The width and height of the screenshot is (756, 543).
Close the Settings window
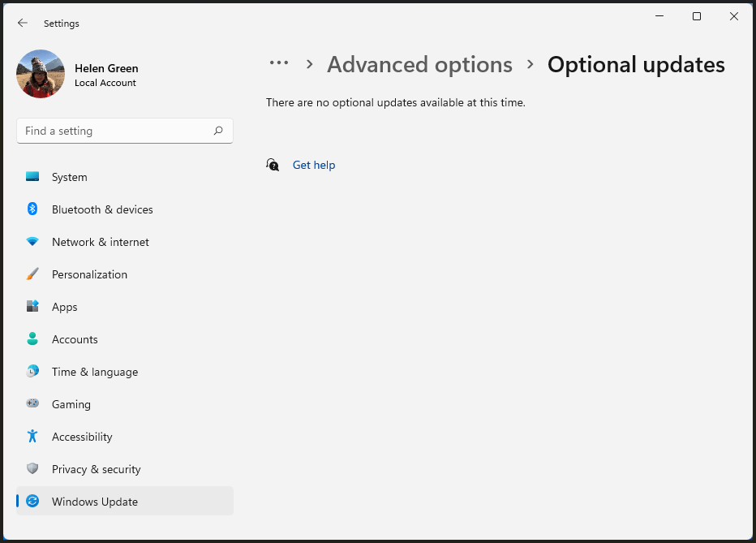[734, 16]
